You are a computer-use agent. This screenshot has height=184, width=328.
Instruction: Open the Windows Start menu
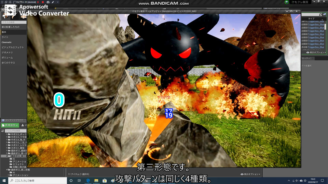point(4,181)
